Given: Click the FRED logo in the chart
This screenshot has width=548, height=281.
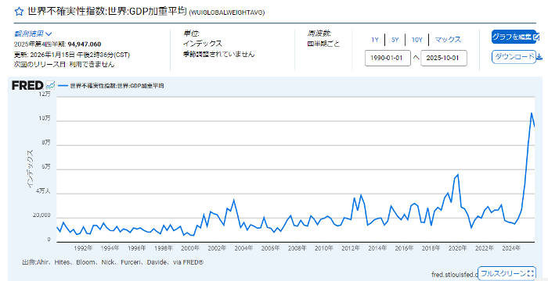Looking at the screenshot, I should coord(27,85).
